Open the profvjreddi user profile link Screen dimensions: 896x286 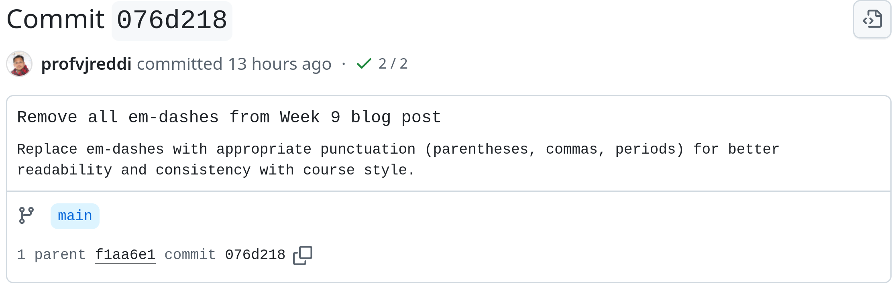click(86, 64)
